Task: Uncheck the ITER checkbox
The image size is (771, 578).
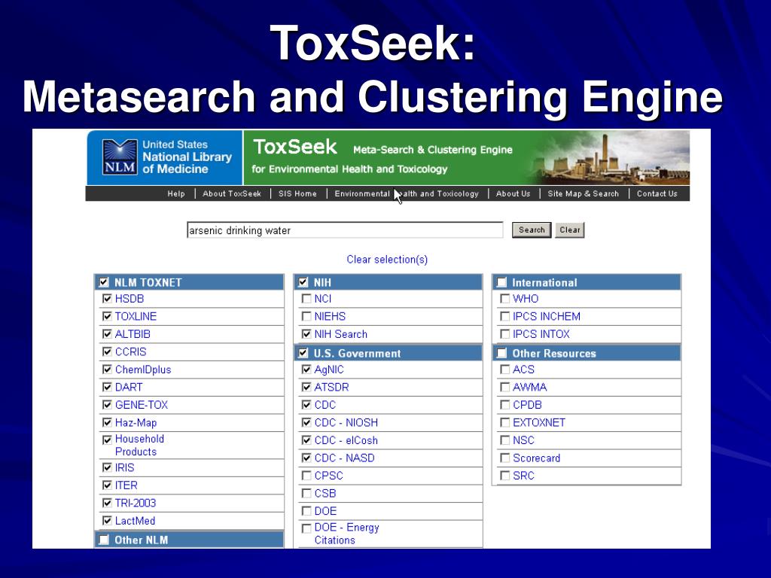Action: (107, 485)
